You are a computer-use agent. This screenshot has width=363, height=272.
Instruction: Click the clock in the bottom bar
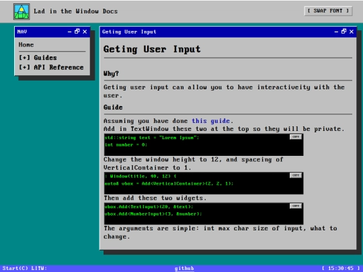point(341,268)
